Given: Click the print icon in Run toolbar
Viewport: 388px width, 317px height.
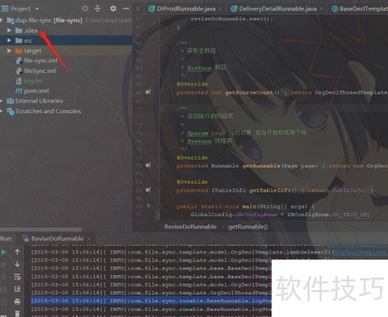Looking at the screenshot, I should 17,301.
